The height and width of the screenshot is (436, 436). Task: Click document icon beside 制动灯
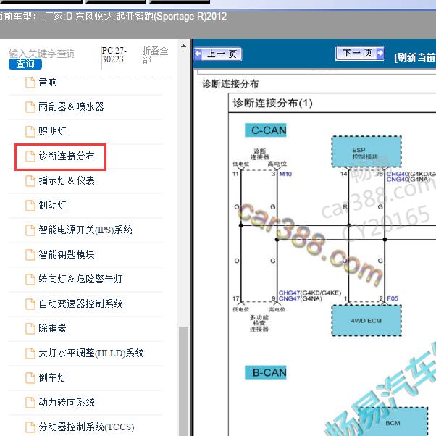coord(30,206)
